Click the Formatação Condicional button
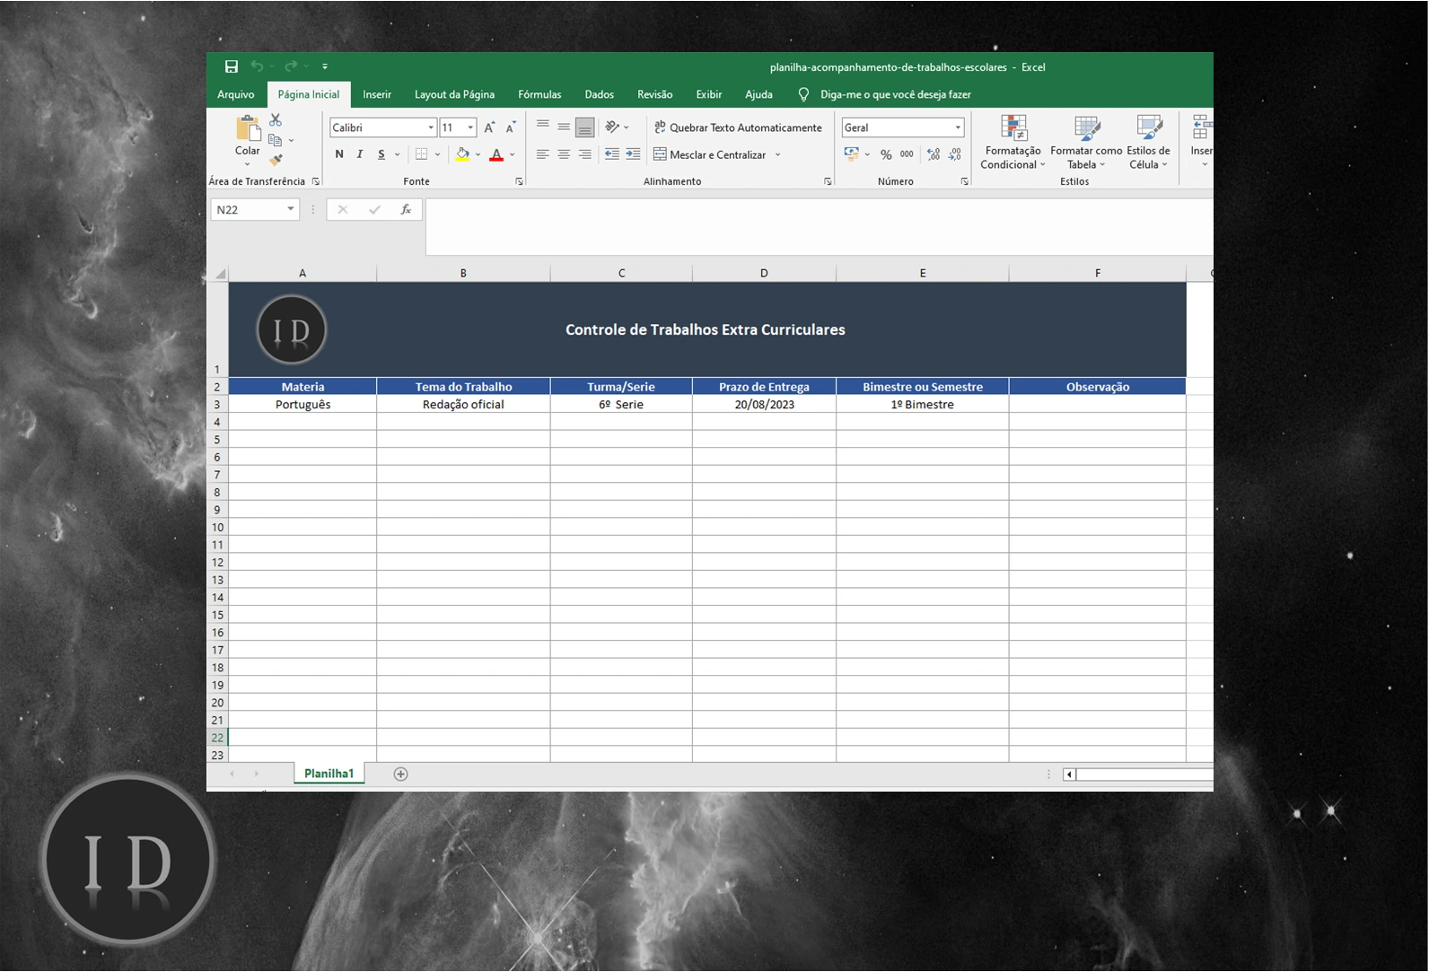The width and height of the screenshot is (1429, 972). [1012, 142]
